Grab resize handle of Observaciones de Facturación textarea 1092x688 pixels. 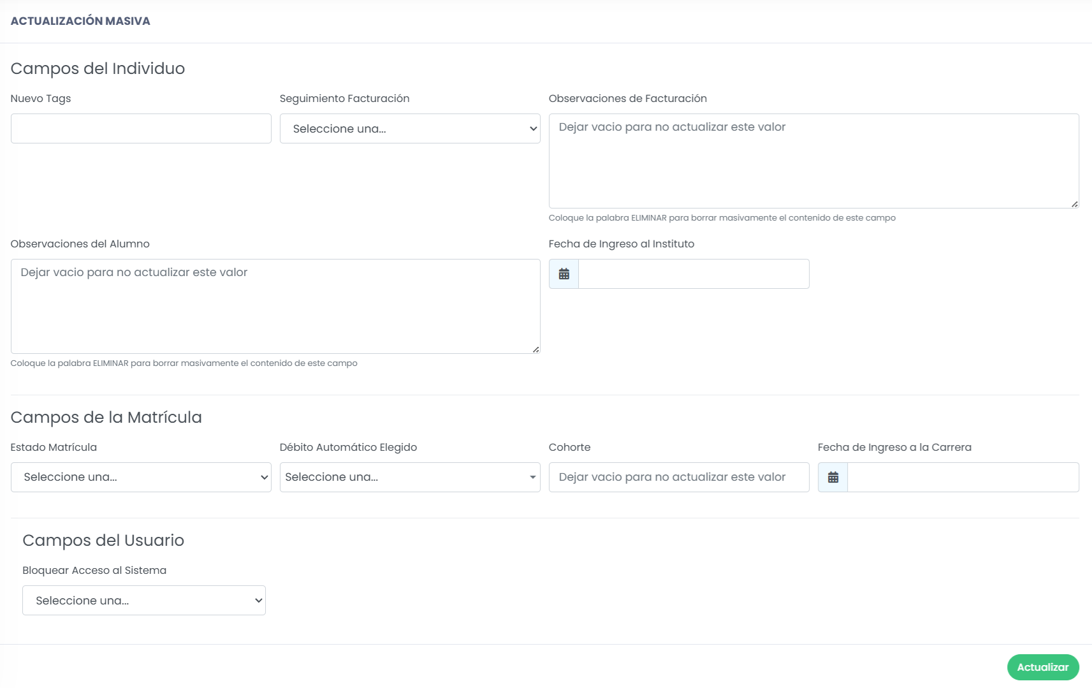(1075, 204)
